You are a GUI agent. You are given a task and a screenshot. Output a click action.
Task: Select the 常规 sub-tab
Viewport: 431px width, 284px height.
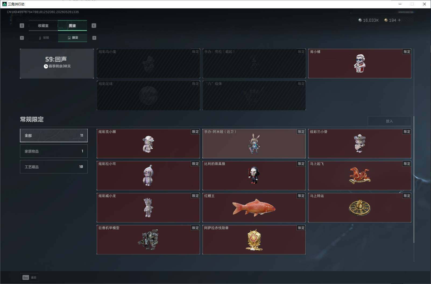click(x=44, y=38)
